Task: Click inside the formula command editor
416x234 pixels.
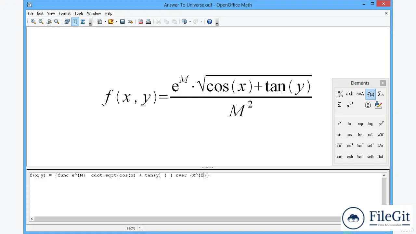Action: [205, 194]
